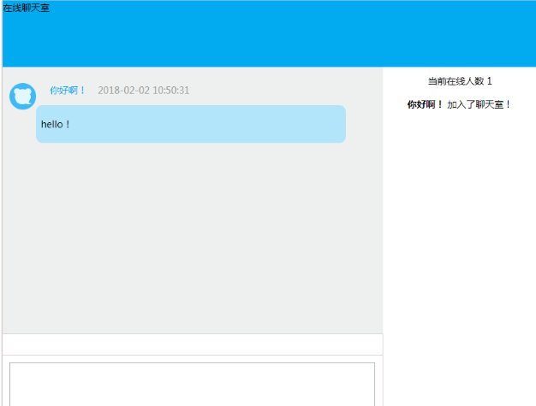This screenshot has height=406, width=536.
Task: Click the message text input box
Action: (x=192, y=384)
